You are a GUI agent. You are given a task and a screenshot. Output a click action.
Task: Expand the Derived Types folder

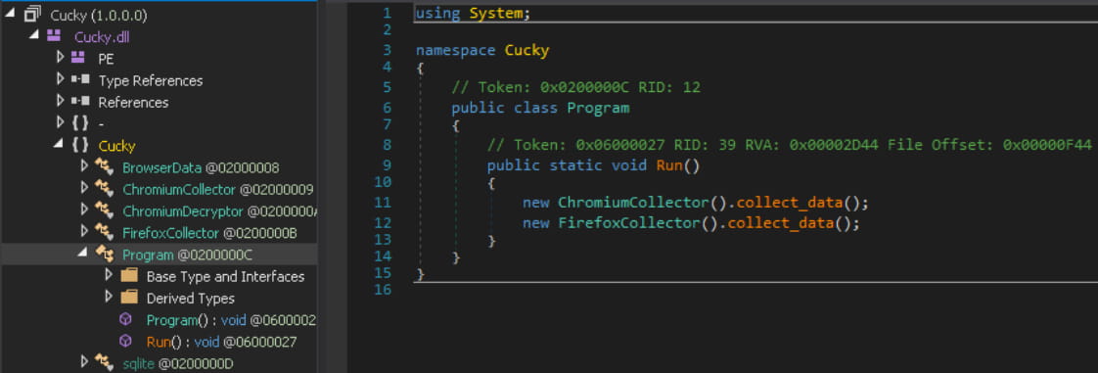(x=109, y=297)
